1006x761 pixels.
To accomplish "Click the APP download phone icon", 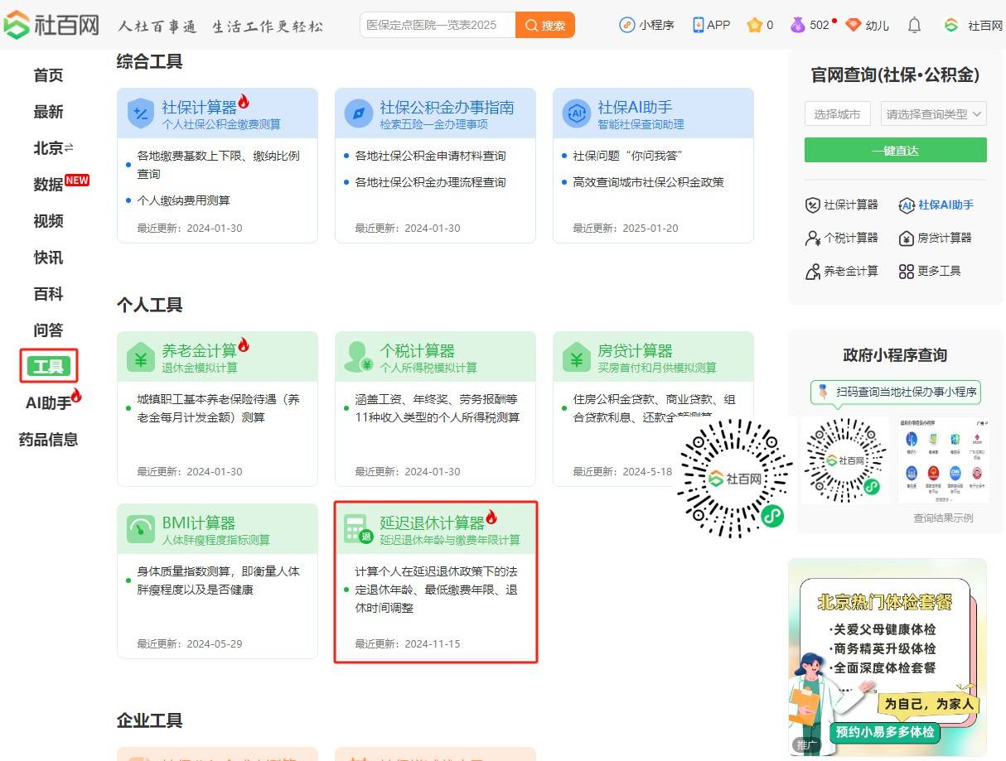I will tap(698, 25).
